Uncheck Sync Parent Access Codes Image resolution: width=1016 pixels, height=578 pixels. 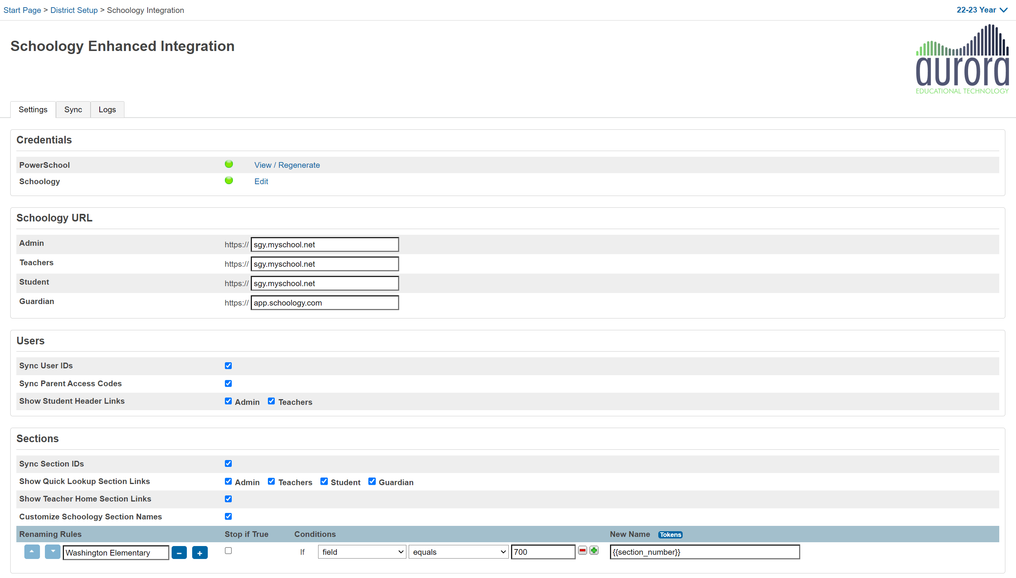click(x=228, y=384)
